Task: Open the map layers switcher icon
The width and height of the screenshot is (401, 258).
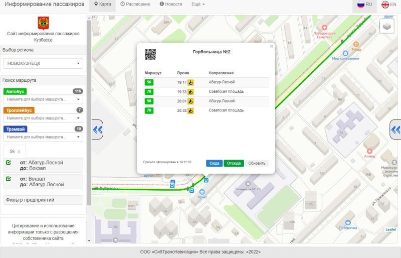Action: (386, 26)
